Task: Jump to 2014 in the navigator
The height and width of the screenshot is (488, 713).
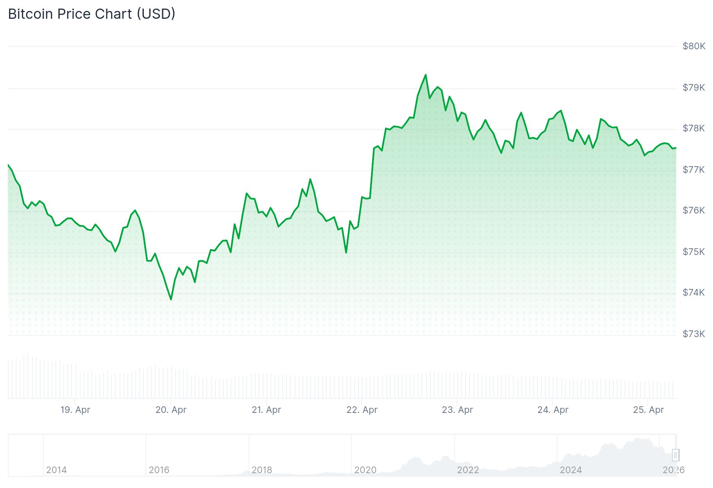Action: click(56, 470)
